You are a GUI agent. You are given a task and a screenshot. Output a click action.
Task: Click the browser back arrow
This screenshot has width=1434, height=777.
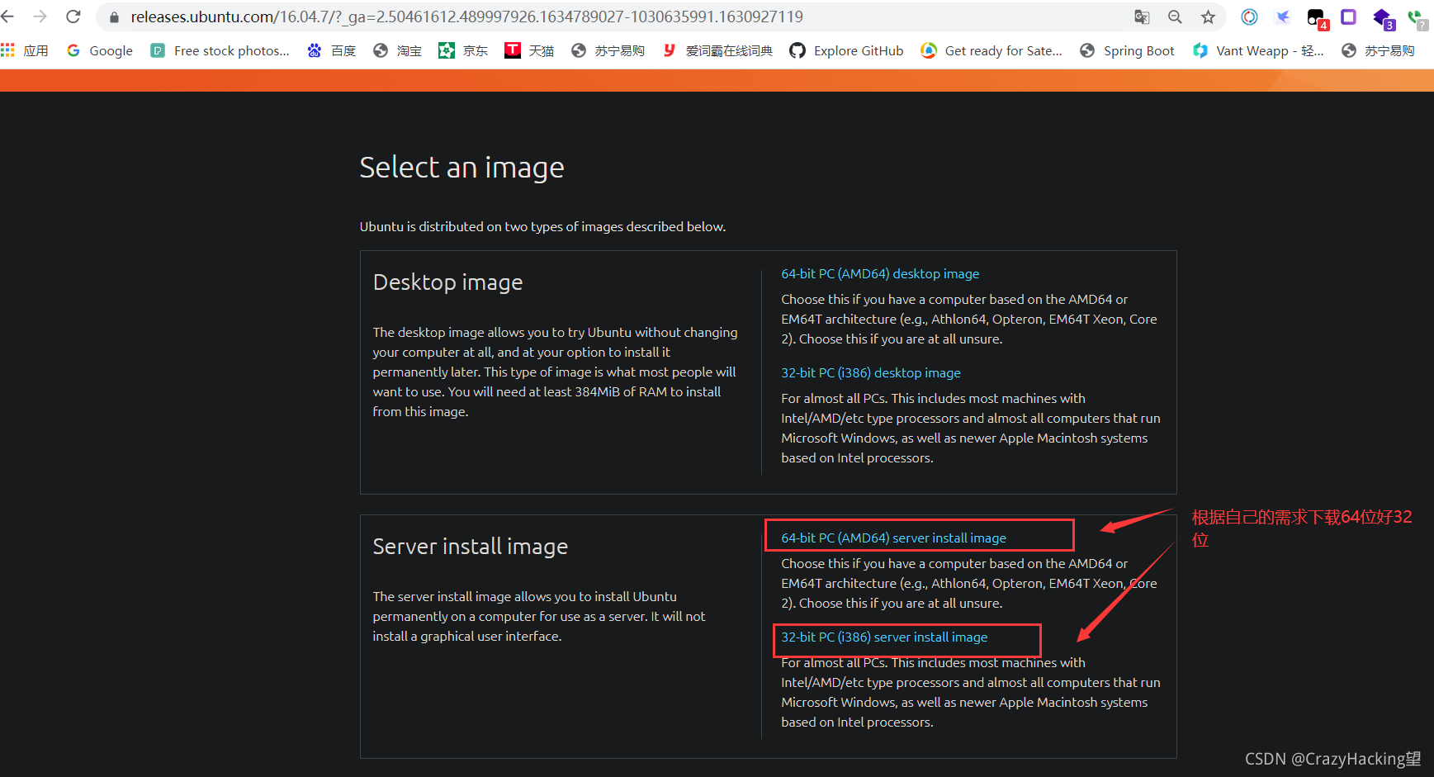[7, 17]
